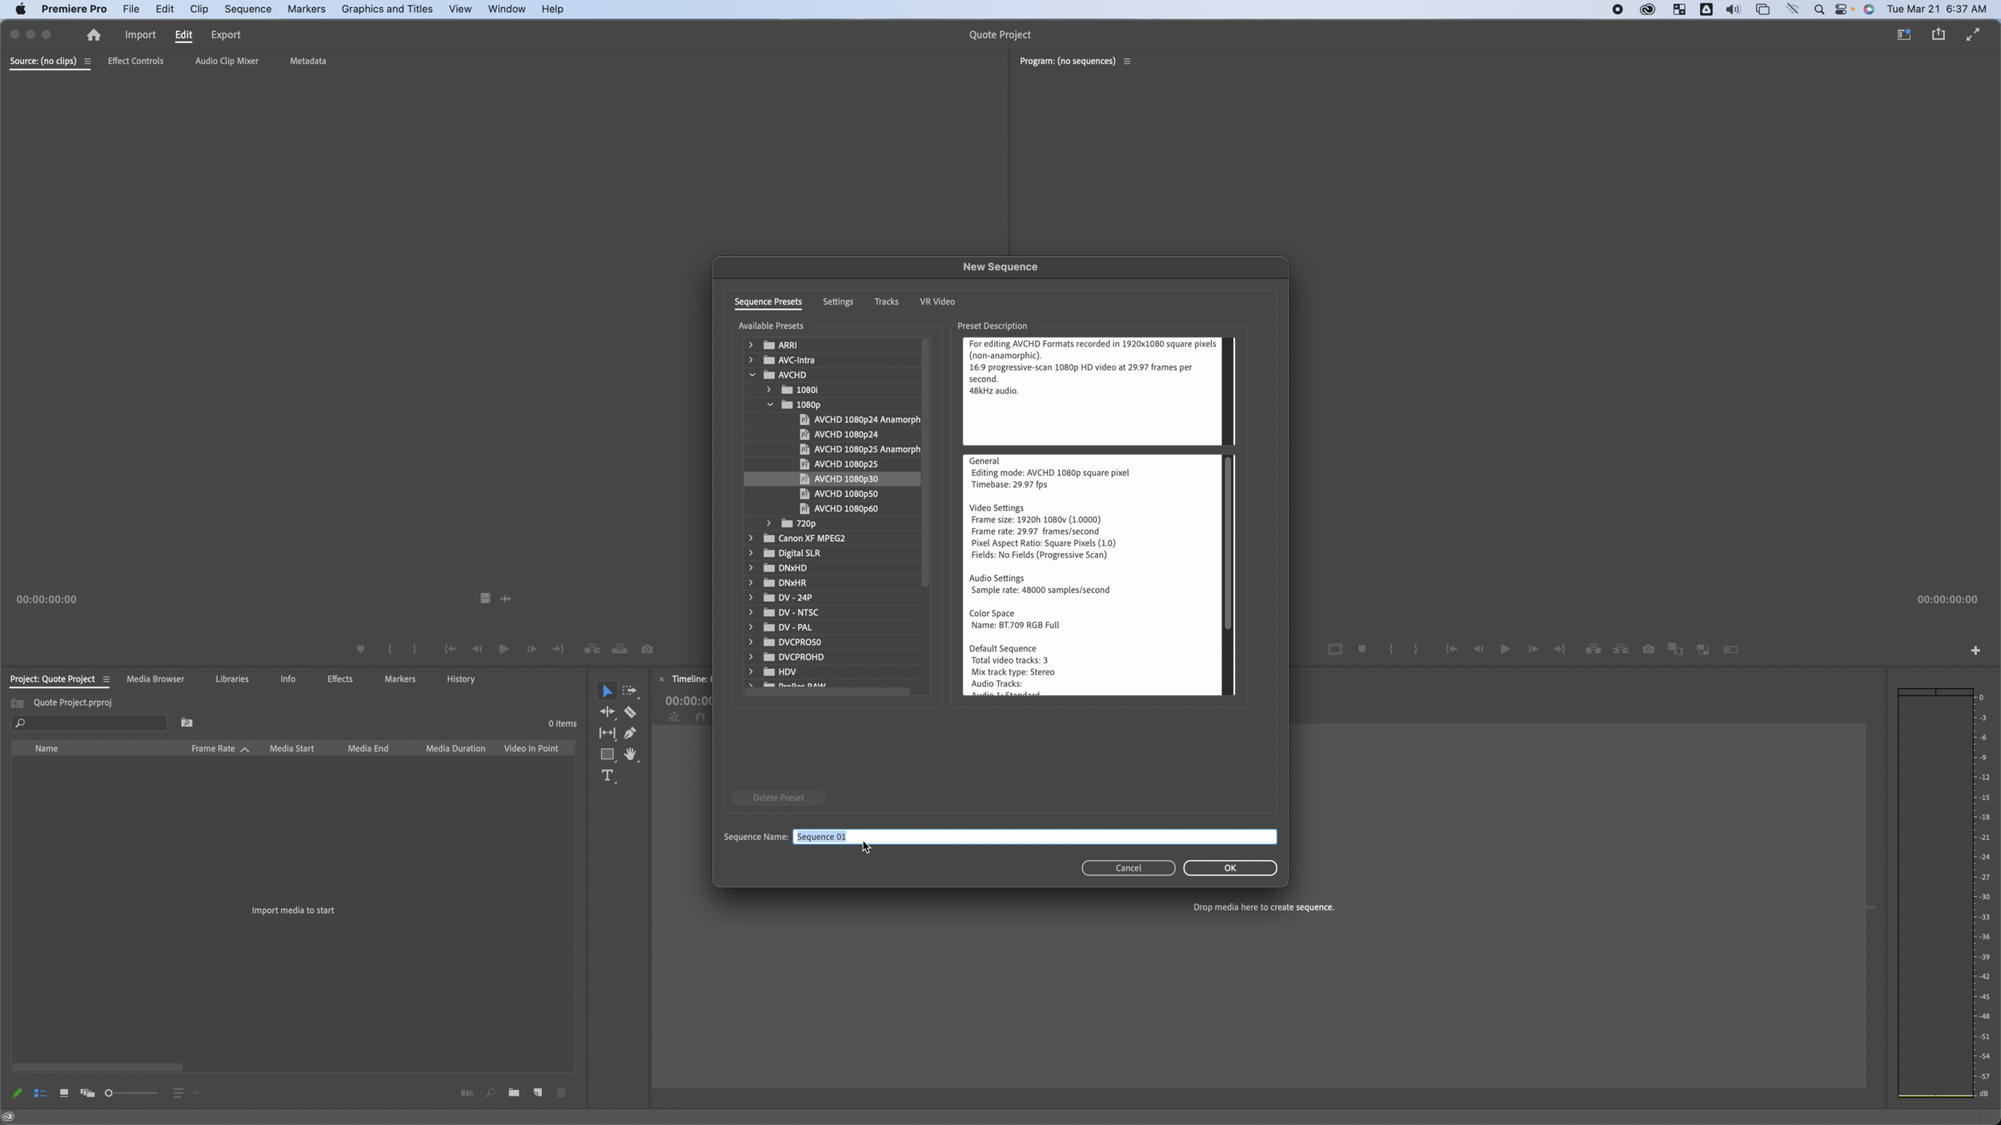Open Button Editor plus in Program monitor
Image resolution: width=2001 pixels, height=1125 pixels.
1975,650
